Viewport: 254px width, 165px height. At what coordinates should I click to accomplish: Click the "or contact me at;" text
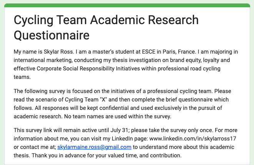pos(34,147)
